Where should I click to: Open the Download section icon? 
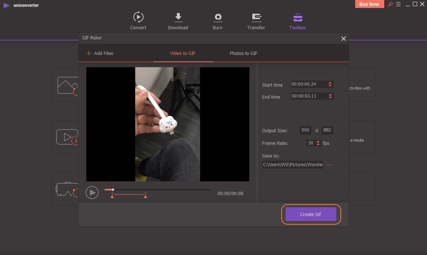pos(178,18)
